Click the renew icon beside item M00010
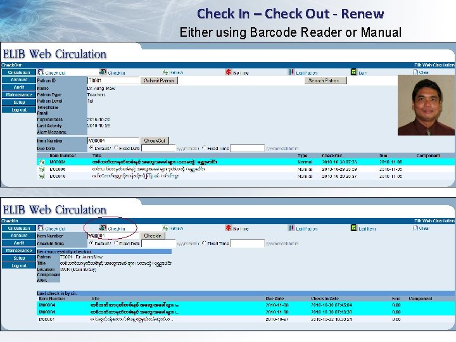Screen dimensions: 456x342 click(42, 176)
